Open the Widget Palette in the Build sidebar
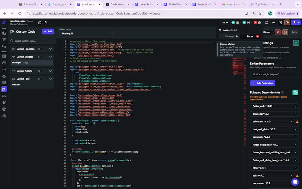 (4, 33)
